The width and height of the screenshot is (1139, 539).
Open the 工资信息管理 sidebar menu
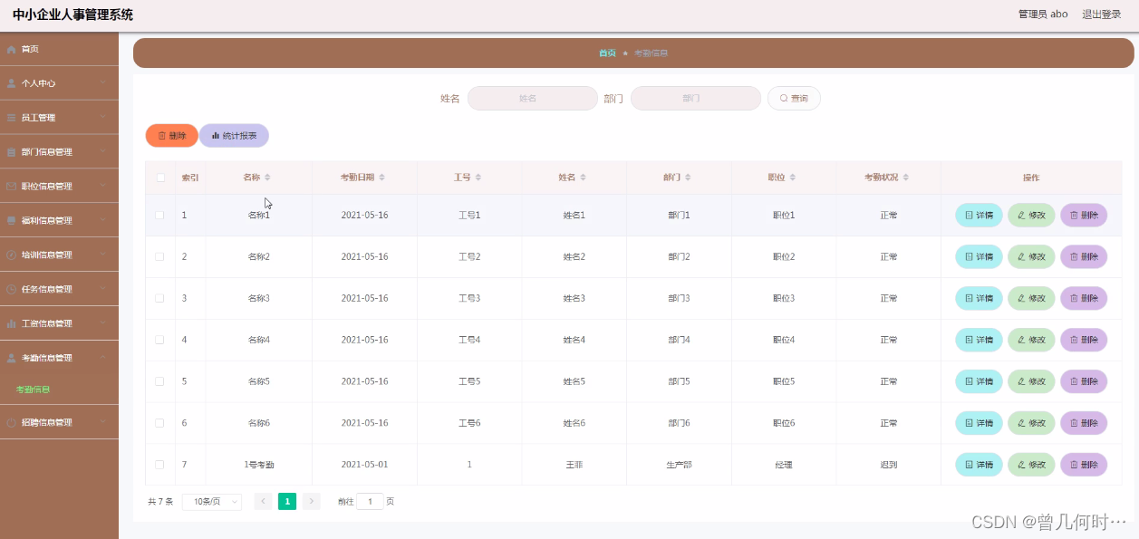tap(47, 322)
